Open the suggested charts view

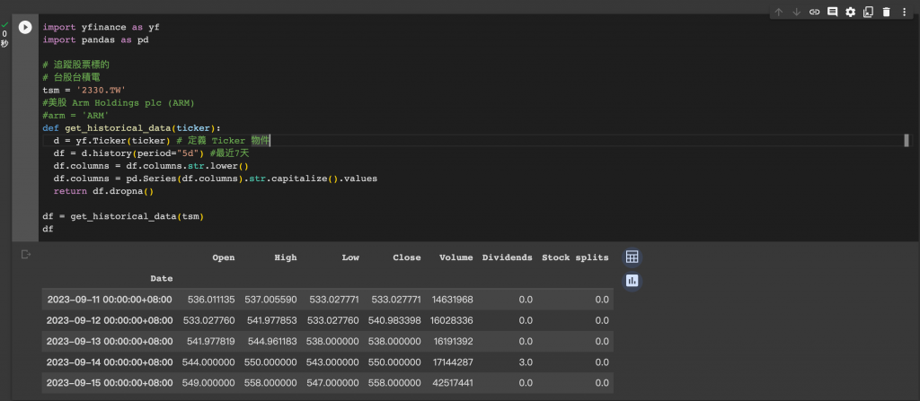[x=632, y=281]
